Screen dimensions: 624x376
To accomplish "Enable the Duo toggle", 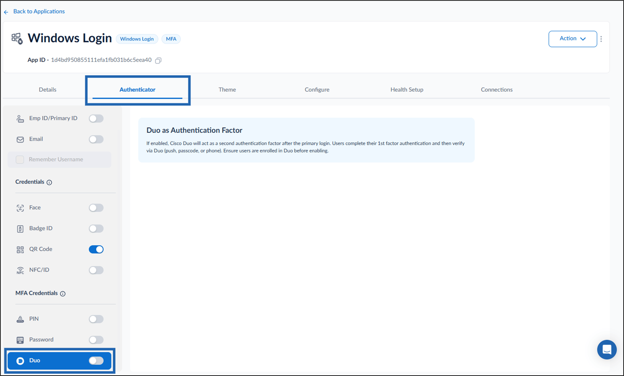I will (x=96, y=361).
